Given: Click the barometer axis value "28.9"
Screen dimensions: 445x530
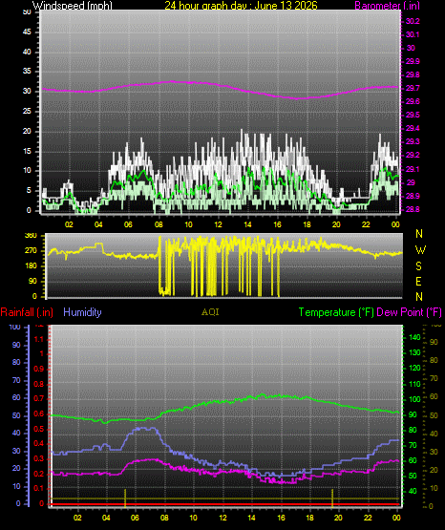Looking at the screenshot, I should point(413,196).
